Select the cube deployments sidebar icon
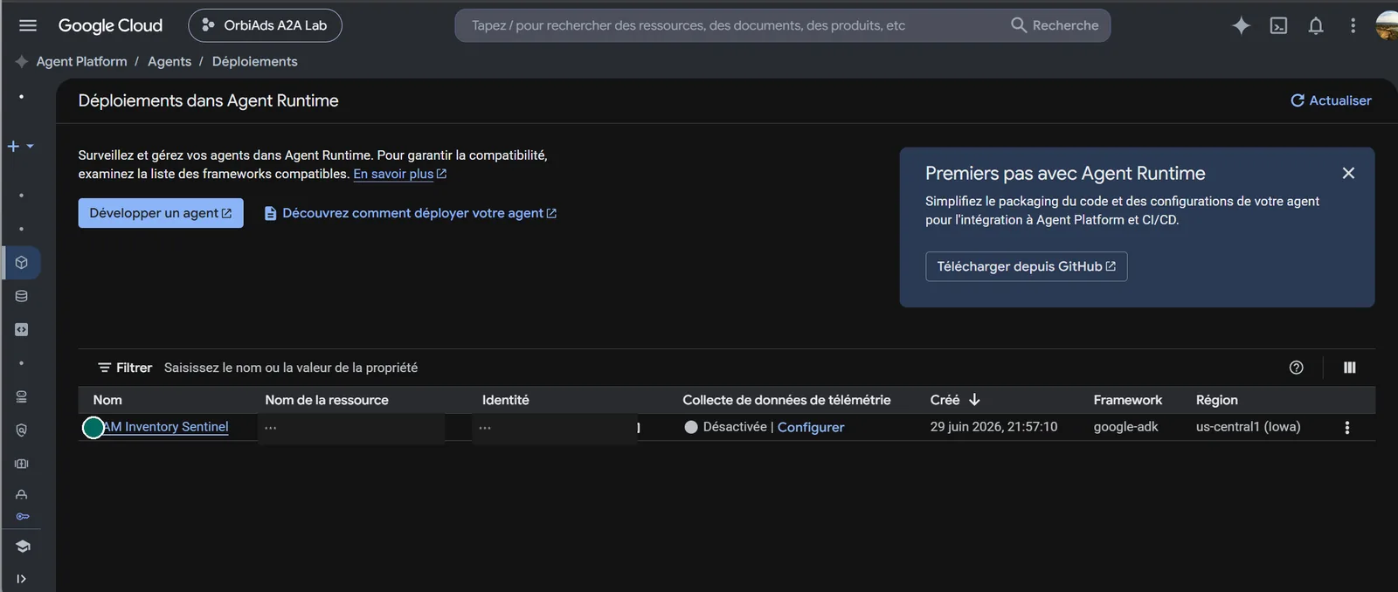 click(22, 262)
